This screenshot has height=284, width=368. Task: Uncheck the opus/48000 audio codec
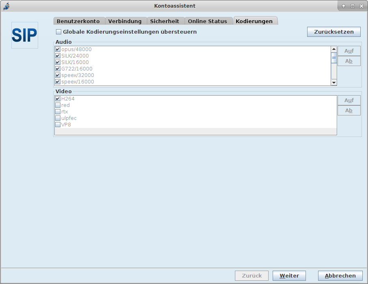tap(58, 49)
